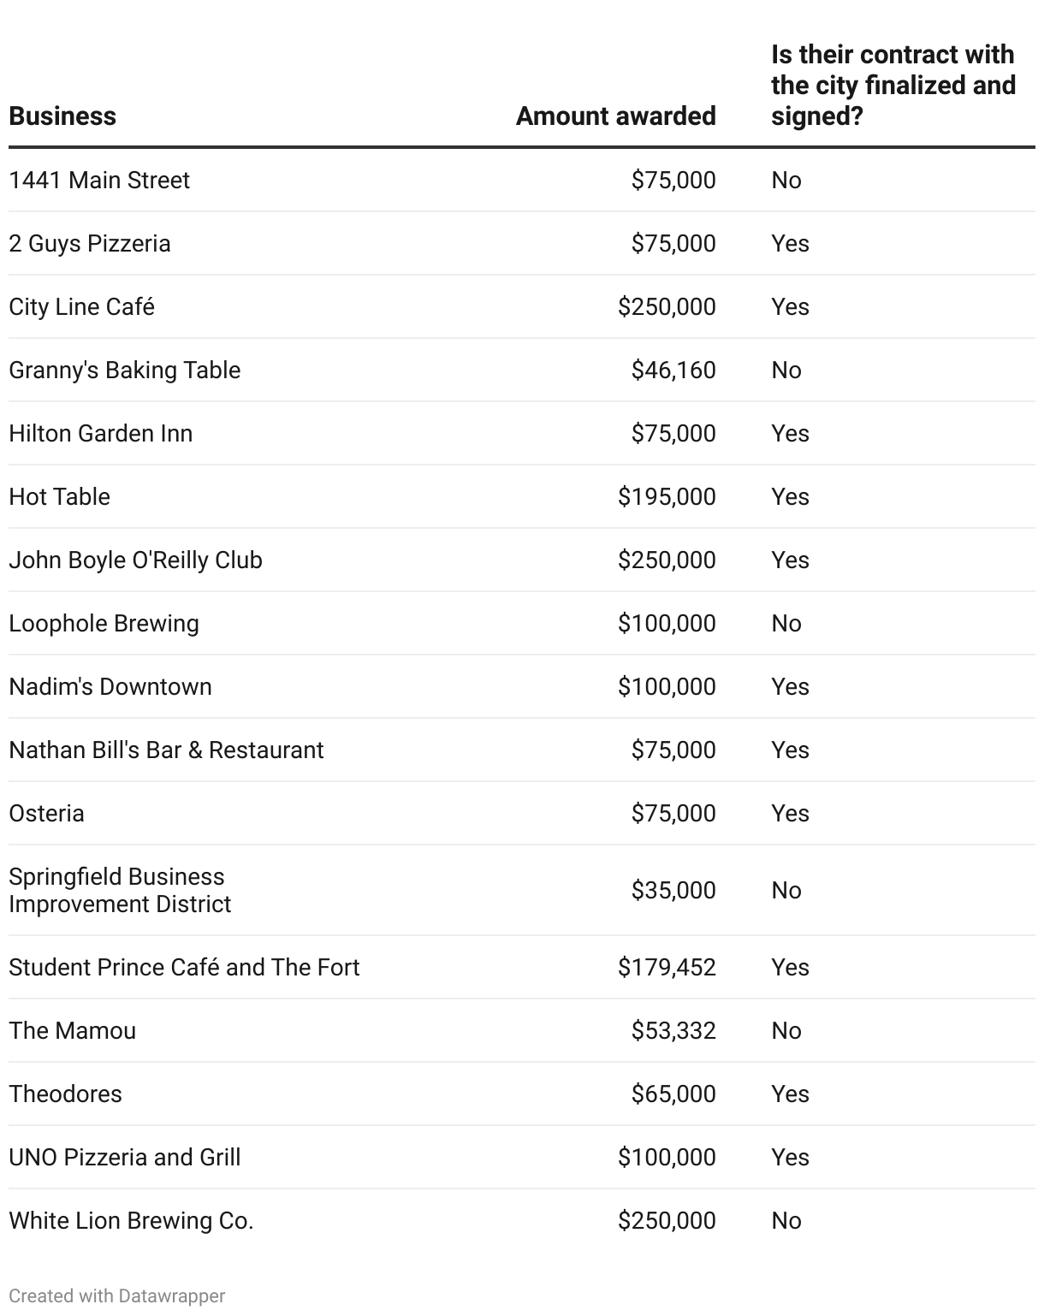Click the Theodores $65,000 amount

(673, 1094)
